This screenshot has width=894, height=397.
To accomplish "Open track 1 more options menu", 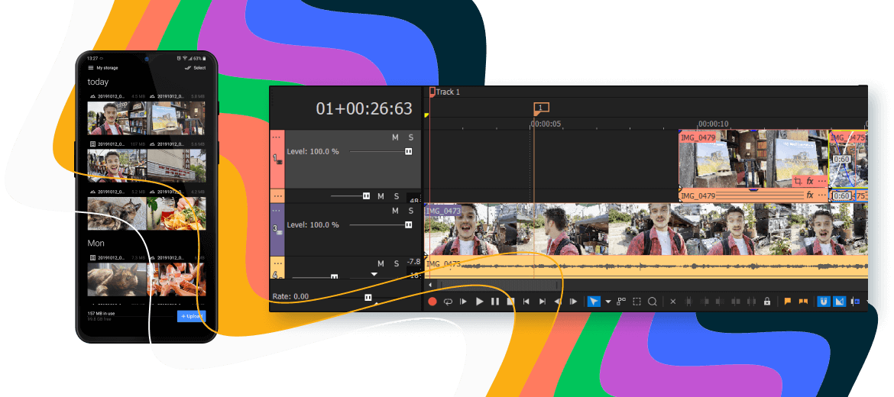I will [277, 137].
